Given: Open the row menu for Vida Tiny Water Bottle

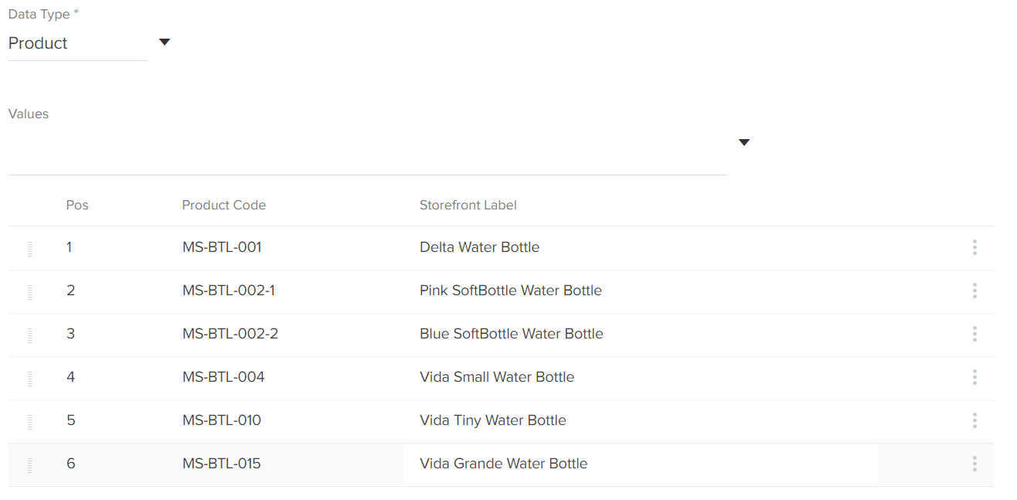Looking at the screenshot, I should [x=974, y=420].
